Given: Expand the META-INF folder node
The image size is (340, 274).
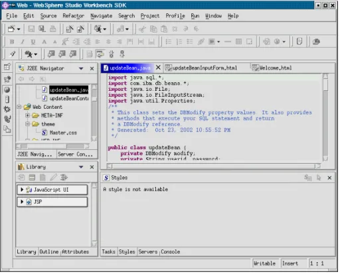Looking at the screenshot, I should click(27, 115).
